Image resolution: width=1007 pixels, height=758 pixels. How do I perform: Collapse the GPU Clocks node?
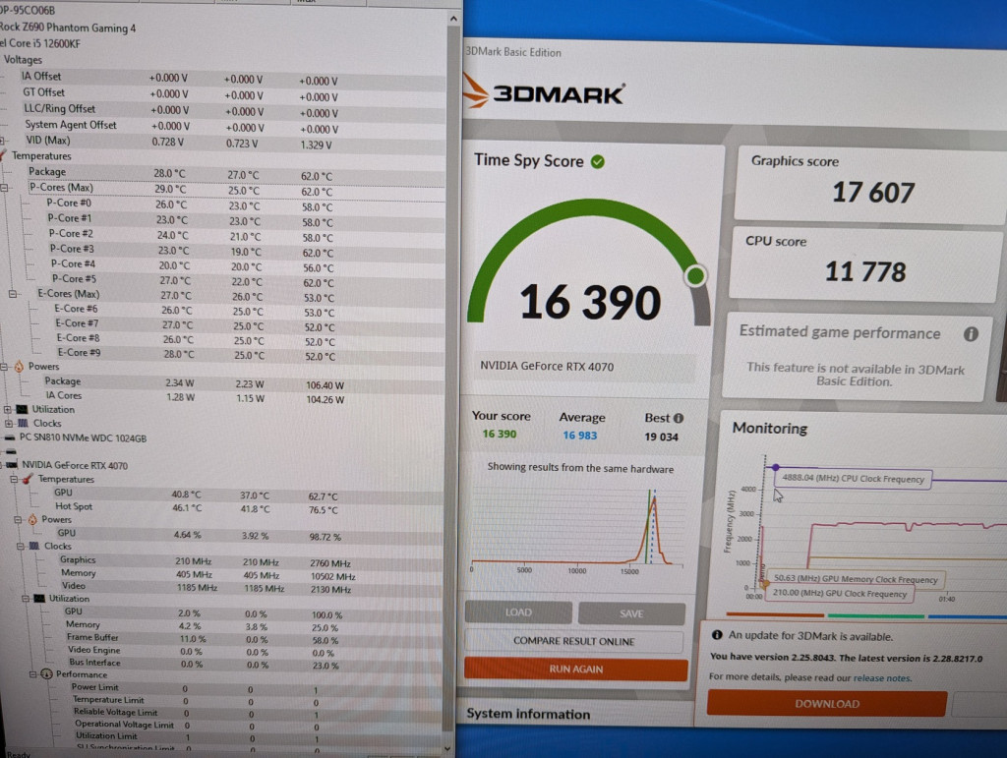tap(21, 547)
